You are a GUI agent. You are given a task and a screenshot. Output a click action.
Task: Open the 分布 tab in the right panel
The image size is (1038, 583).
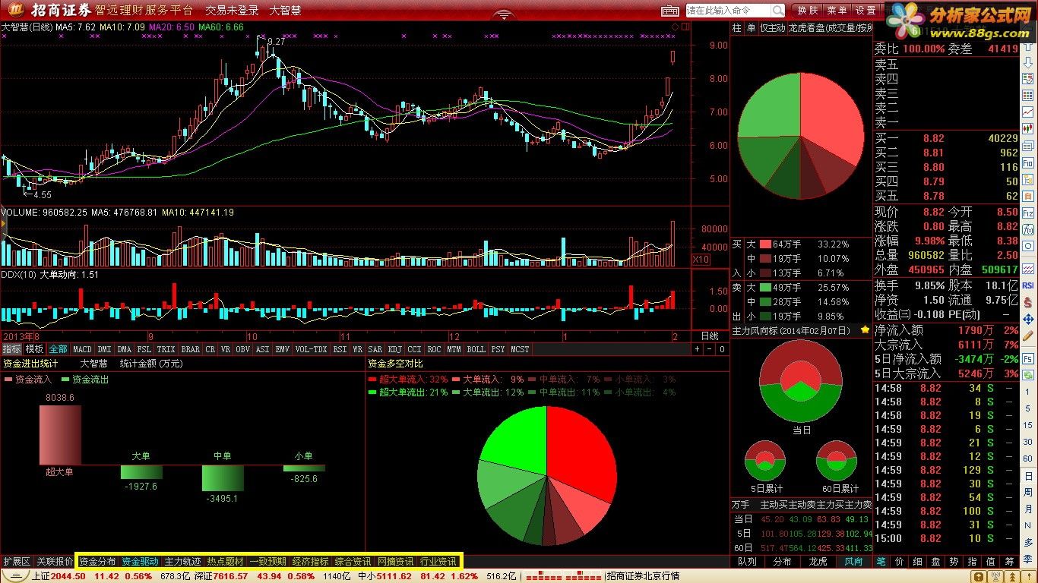click(x=782, y=562)
